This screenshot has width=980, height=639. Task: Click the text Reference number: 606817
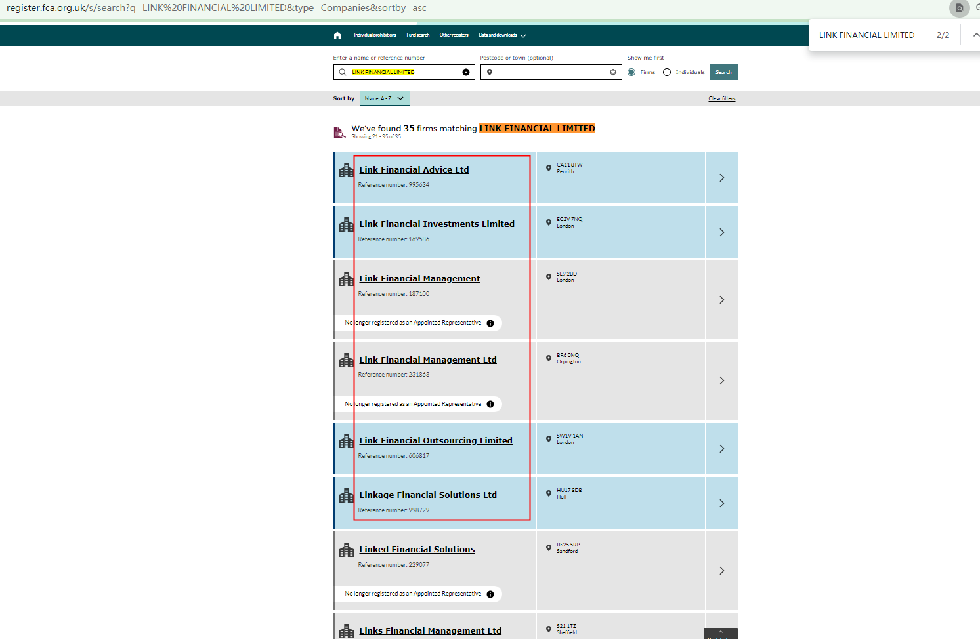[x=394, y=456]
